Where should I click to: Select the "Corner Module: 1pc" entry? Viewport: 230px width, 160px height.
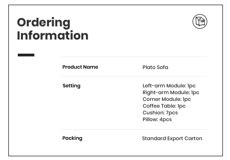[x=167, y=99]
